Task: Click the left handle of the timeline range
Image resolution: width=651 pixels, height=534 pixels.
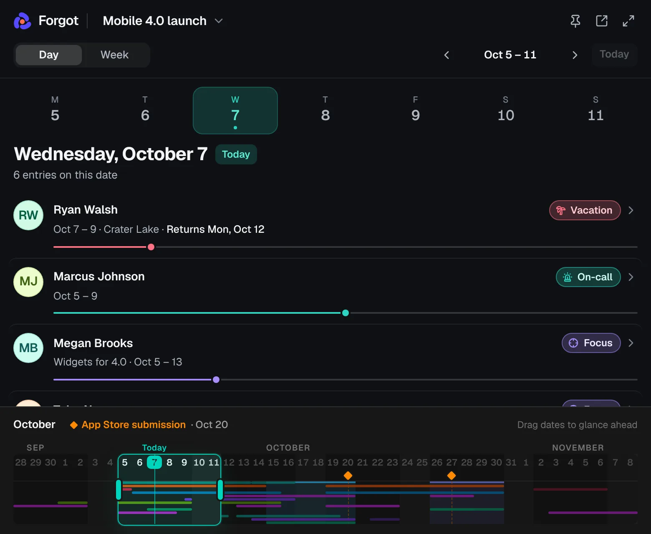Action: [x=119, y=490]
